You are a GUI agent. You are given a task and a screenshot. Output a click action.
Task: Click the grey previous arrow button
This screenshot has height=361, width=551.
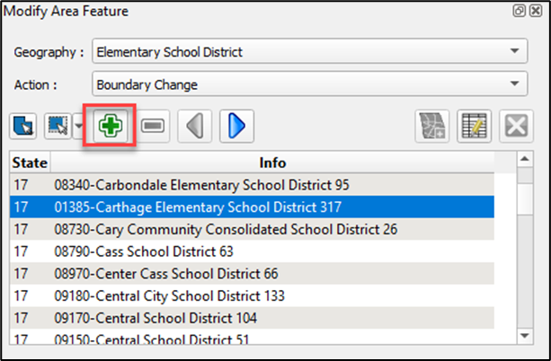193,128
